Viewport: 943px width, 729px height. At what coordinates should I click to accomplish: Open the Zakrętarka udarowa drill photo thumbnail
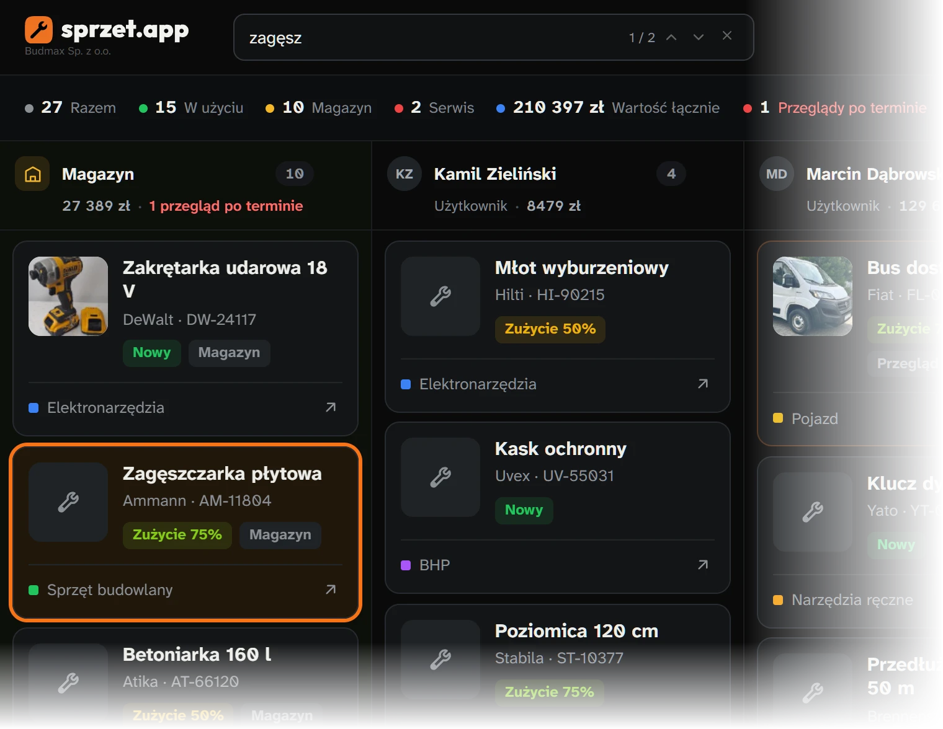tap(68, 296)
